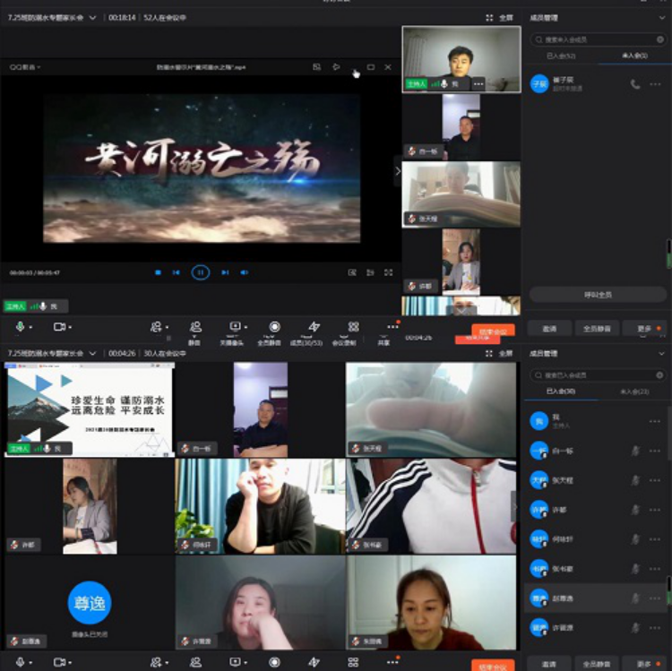Screen dimensions: 672x671
Task: Toggle mute for member 何咏轩 in list
Action: click(635, 539)
